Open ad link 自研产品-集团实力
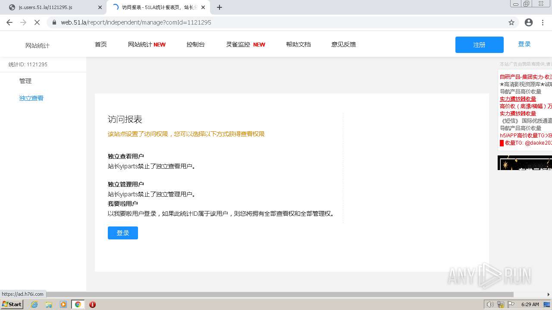 click(x=526, y=77)
